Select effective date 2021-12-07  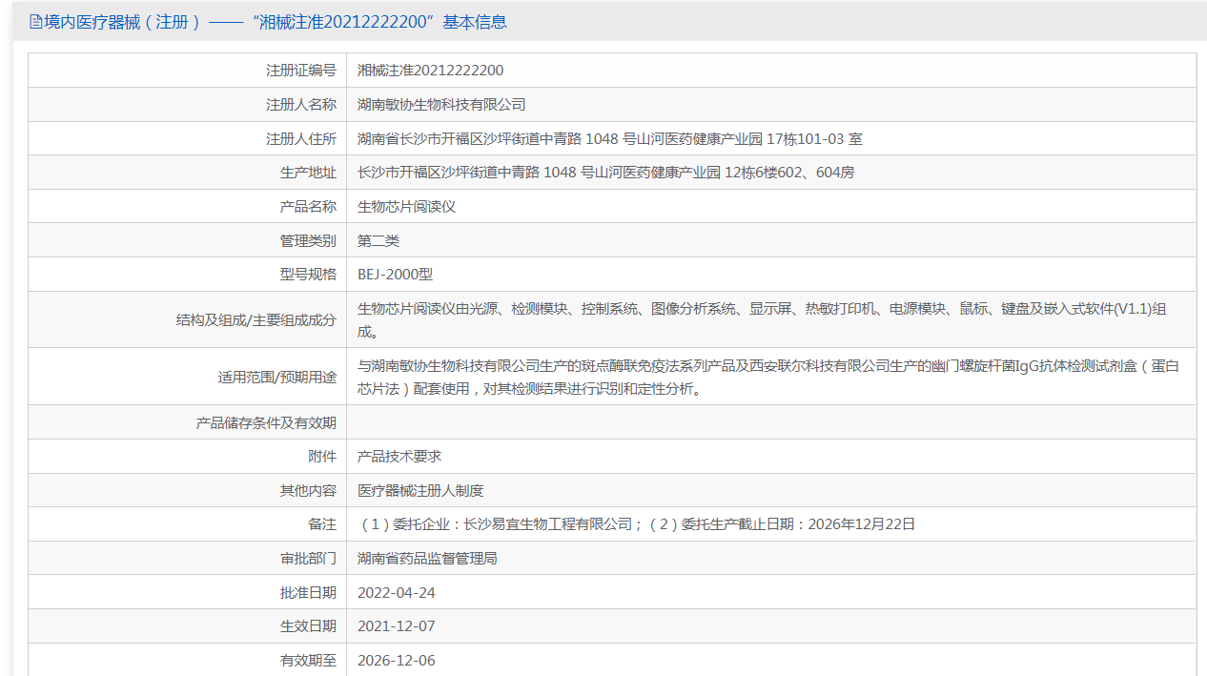pos(396,626)
